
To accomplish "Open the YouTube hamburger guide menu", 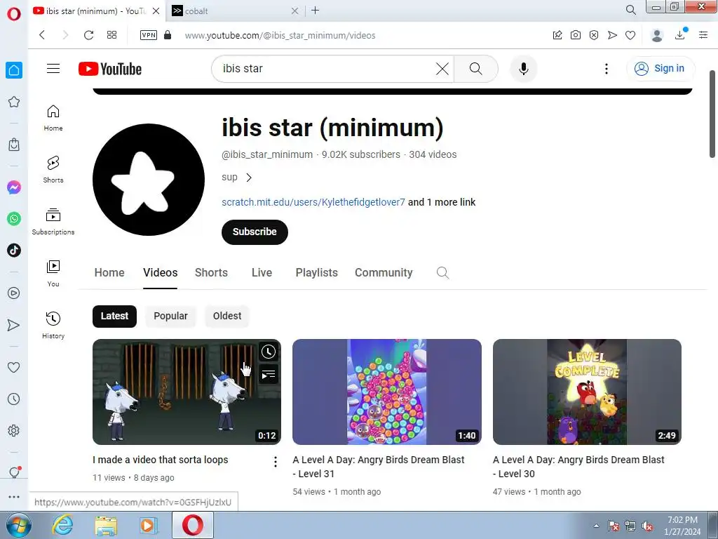I will coord(53,68).
